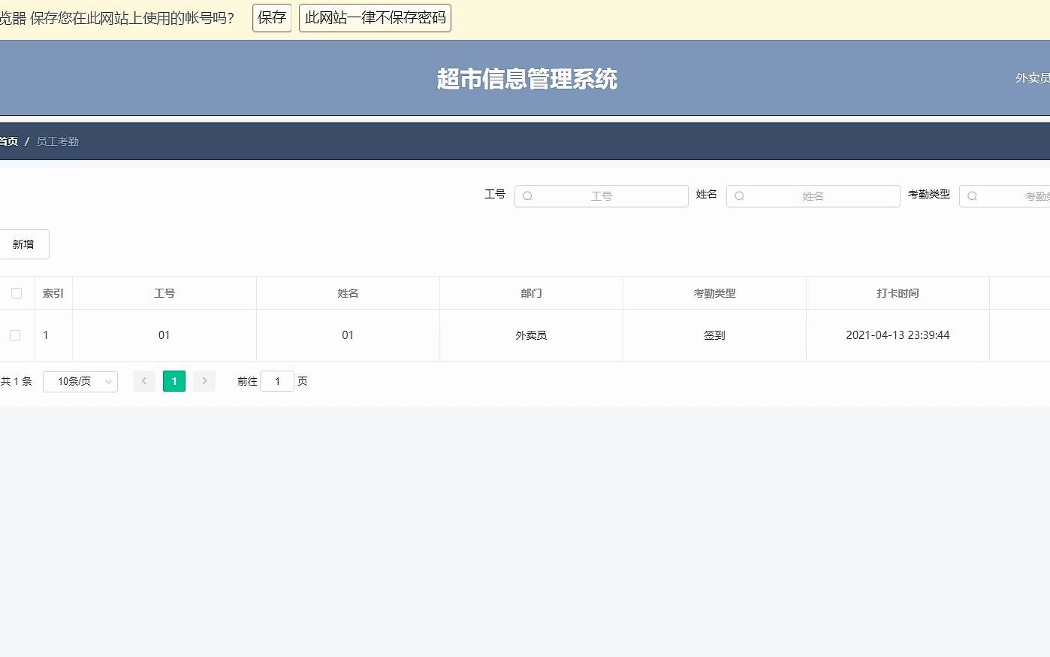The width and height of the screenshot is (1050, 657).
Task: Click the 签到 attendance type cell
Action: (x=714, y=335)
